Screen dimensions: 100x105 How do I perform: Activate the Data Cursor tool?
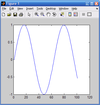[x=62, y=14]
